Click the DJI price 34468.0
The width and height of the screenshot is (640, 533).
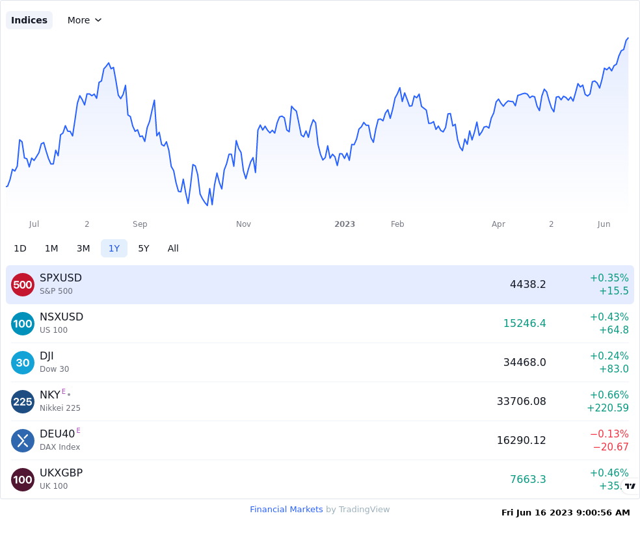[x=524, y=362]
